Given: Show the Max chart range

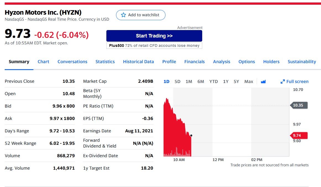Looking at the screenshot, I should (x=249, y=81).
